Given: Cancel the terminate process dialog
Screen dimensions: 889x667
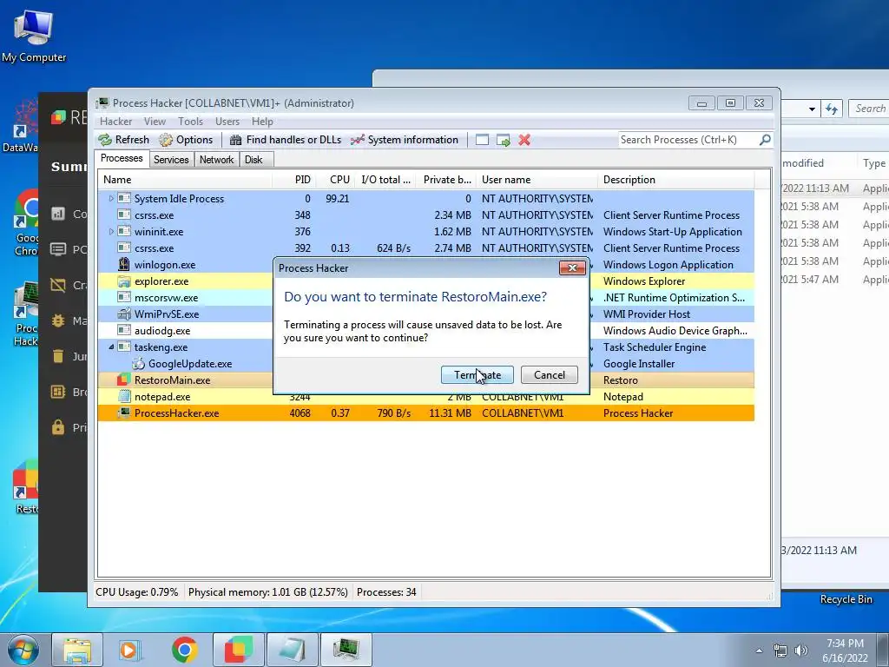Looking at the screenshot, I should point(549,375).
